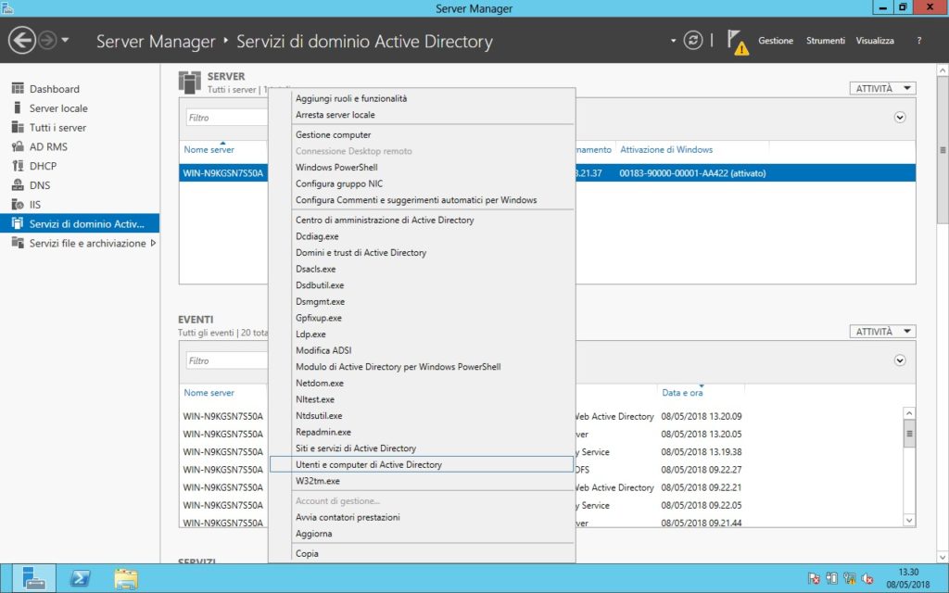Open Modulo di Active Directory per PowerShell

click(422, 367)
